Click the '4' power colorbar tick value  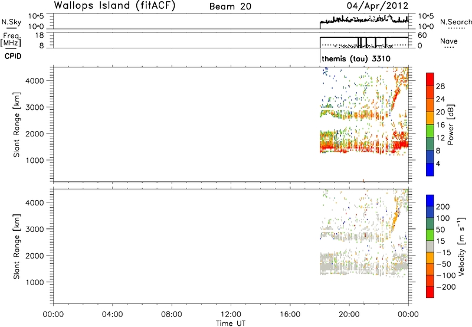point(438,163)
